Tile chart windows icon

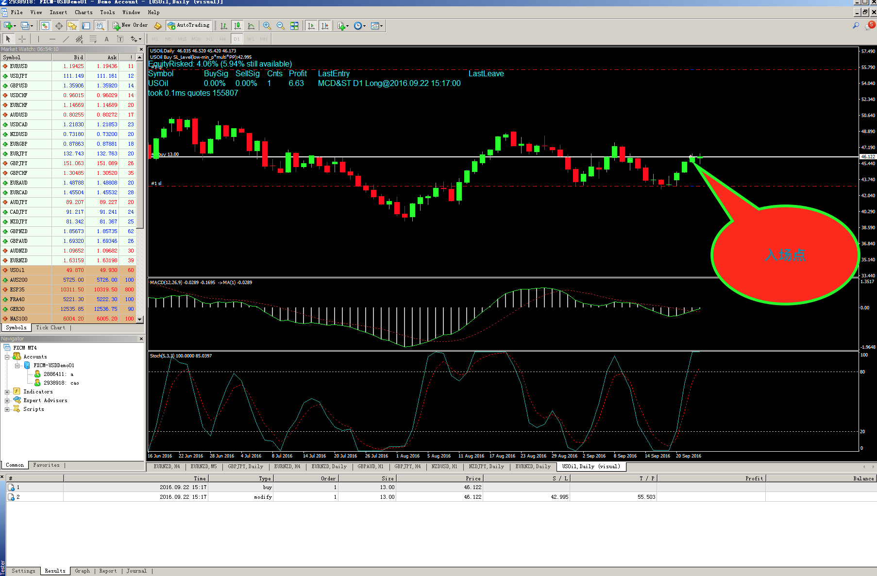[x=294, y=26]
